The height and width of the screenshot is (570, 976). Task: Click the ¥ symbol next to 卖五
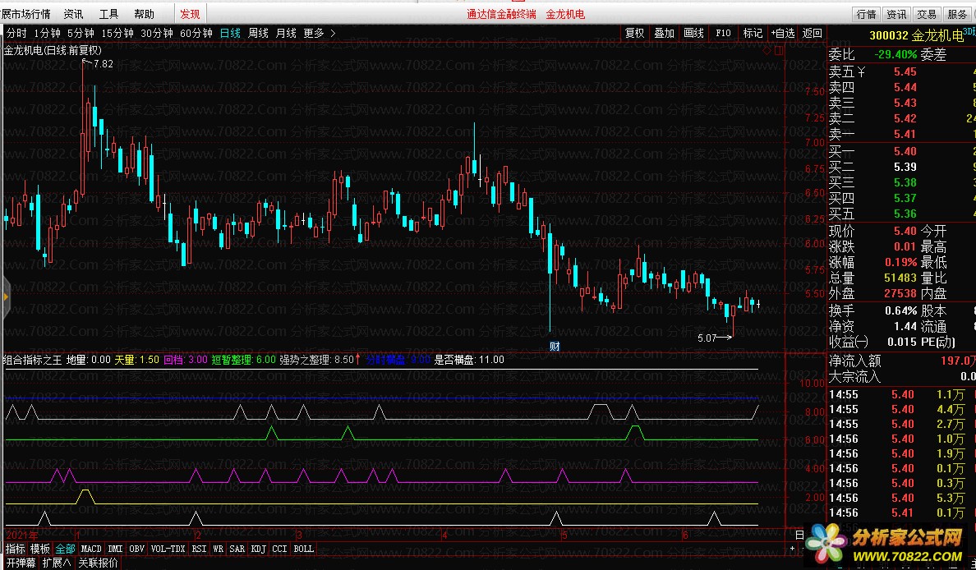pos(862,72)
